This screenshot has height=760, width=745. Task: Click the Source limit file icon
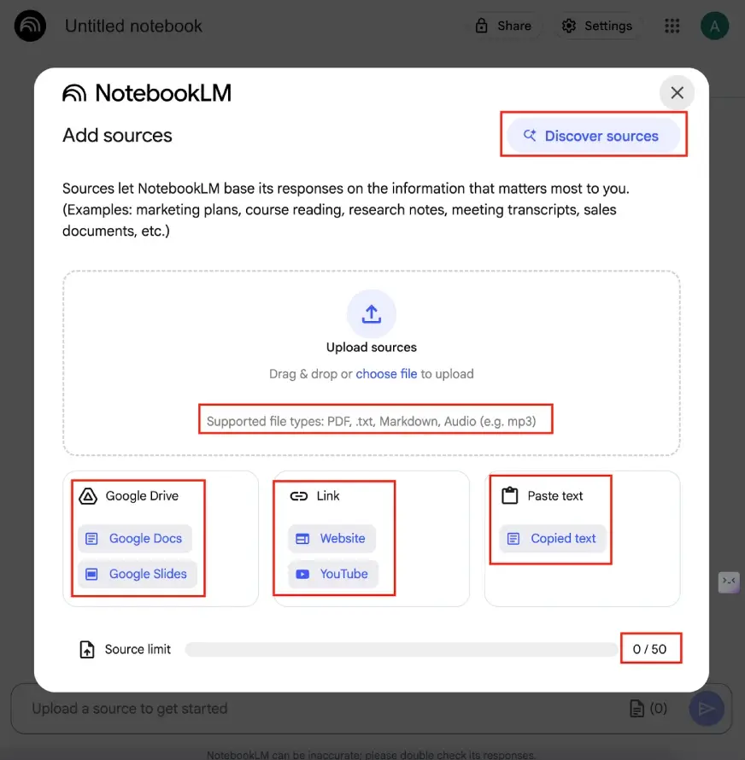87,650
